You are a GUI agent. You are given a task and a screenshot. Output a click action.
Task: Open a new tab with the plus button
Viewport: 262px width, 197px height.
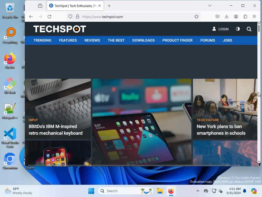(109, 6)
